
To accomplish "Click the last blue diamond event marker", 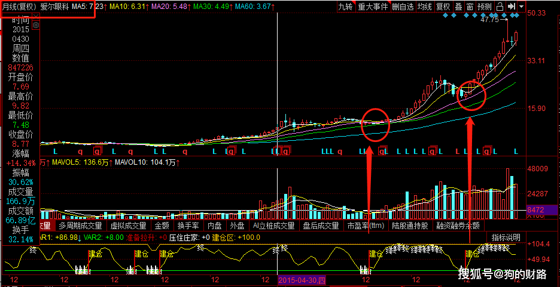I will click(x=517, y=15).
